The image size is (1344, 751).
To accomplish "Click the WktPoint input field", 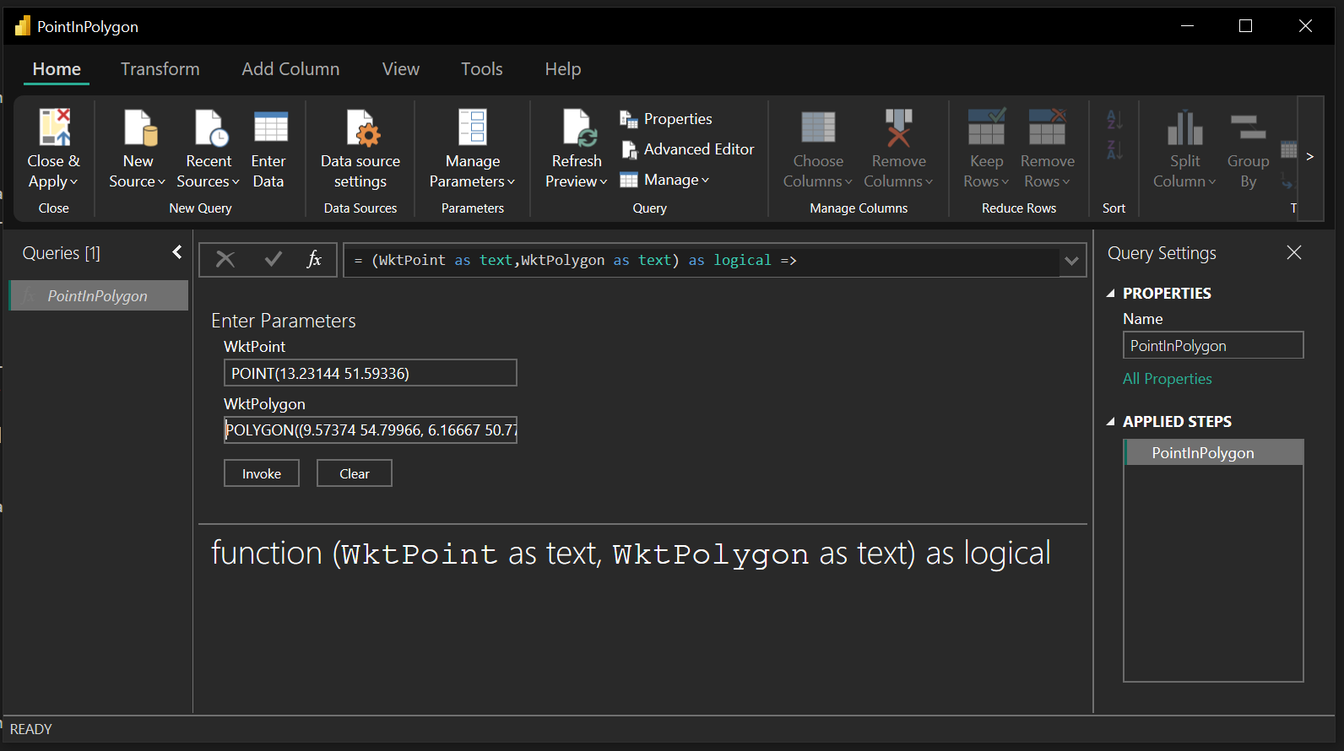I will 370,373.
